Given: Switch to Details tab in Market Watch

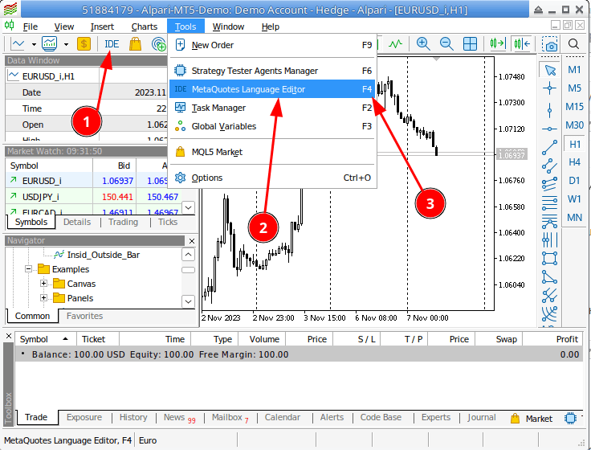Looking at the screenshot, I should (77, 222).
